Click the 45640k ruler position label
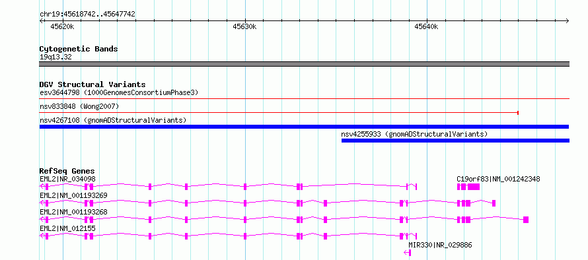 [426, 27]
